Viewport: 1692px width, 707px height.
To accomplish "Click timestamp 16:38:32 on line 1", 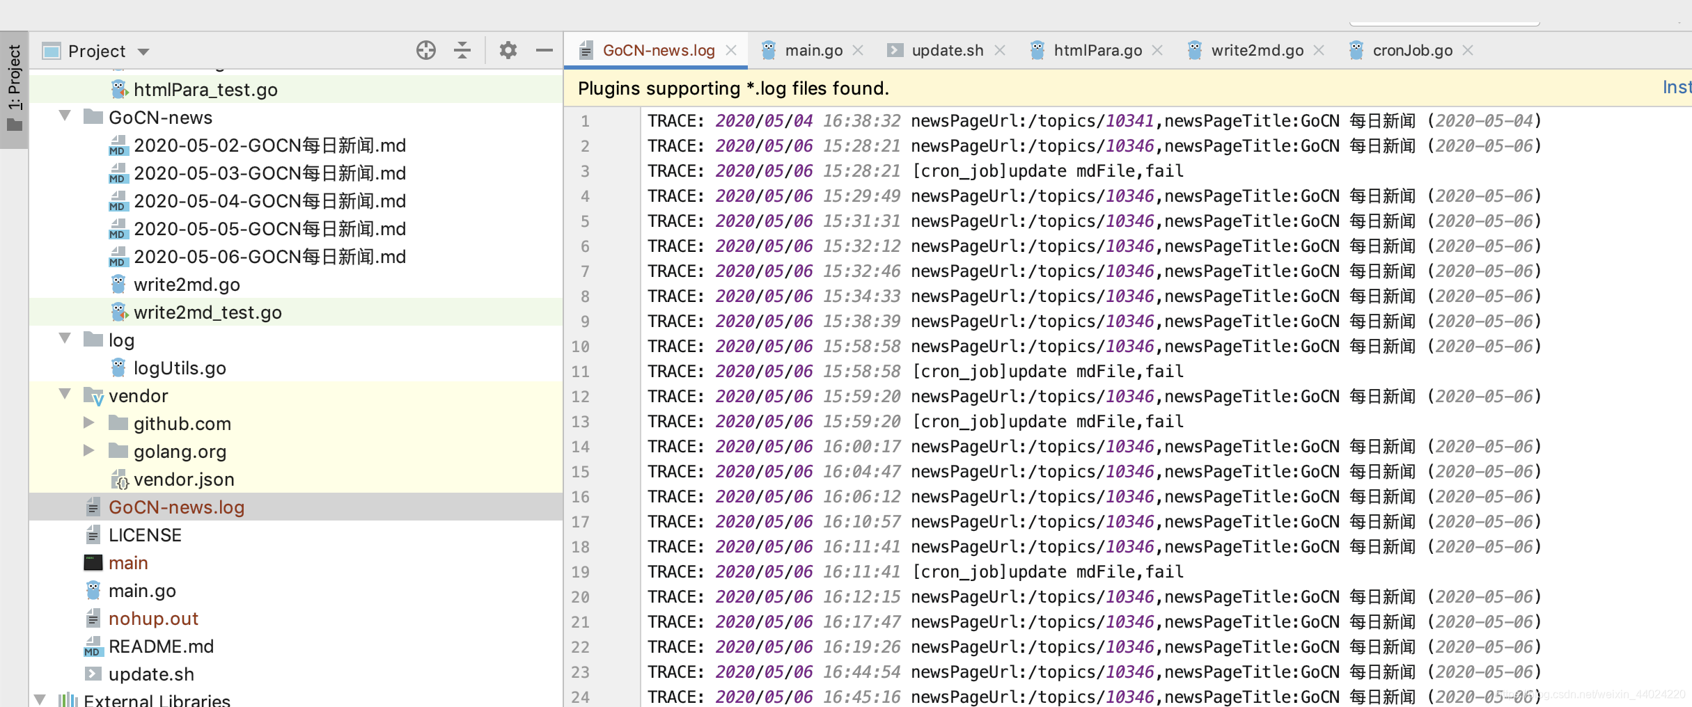I will point(862,121).
